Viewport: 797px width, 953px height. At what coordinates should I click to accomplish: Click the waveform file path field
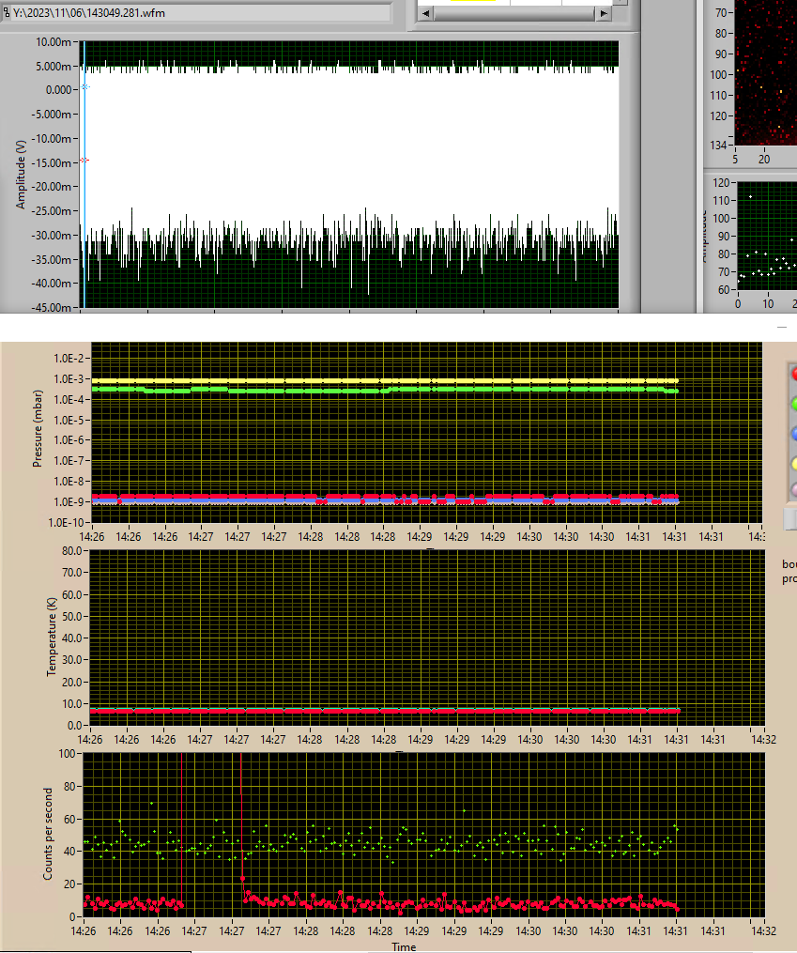[x=197, y=12]
